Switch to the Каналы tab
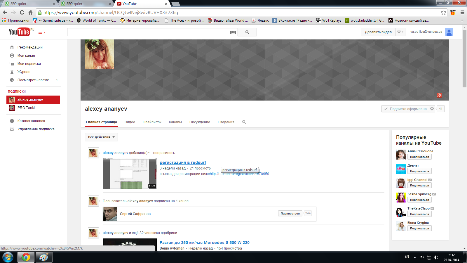 (175, 122)
